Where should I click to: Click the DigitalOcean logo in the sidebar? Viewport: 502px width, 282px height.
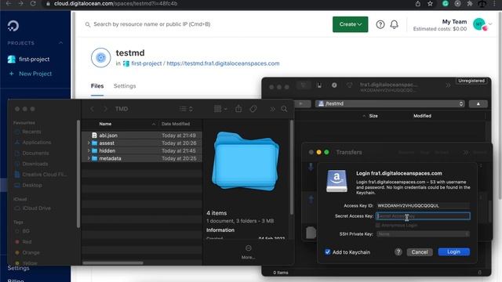click(x=13, y=26)
